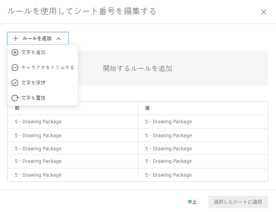The width and height of the screenshot is (276, 212).
Task: Click first row's 後 Drawing Package cell
Action: click(169, 122)
